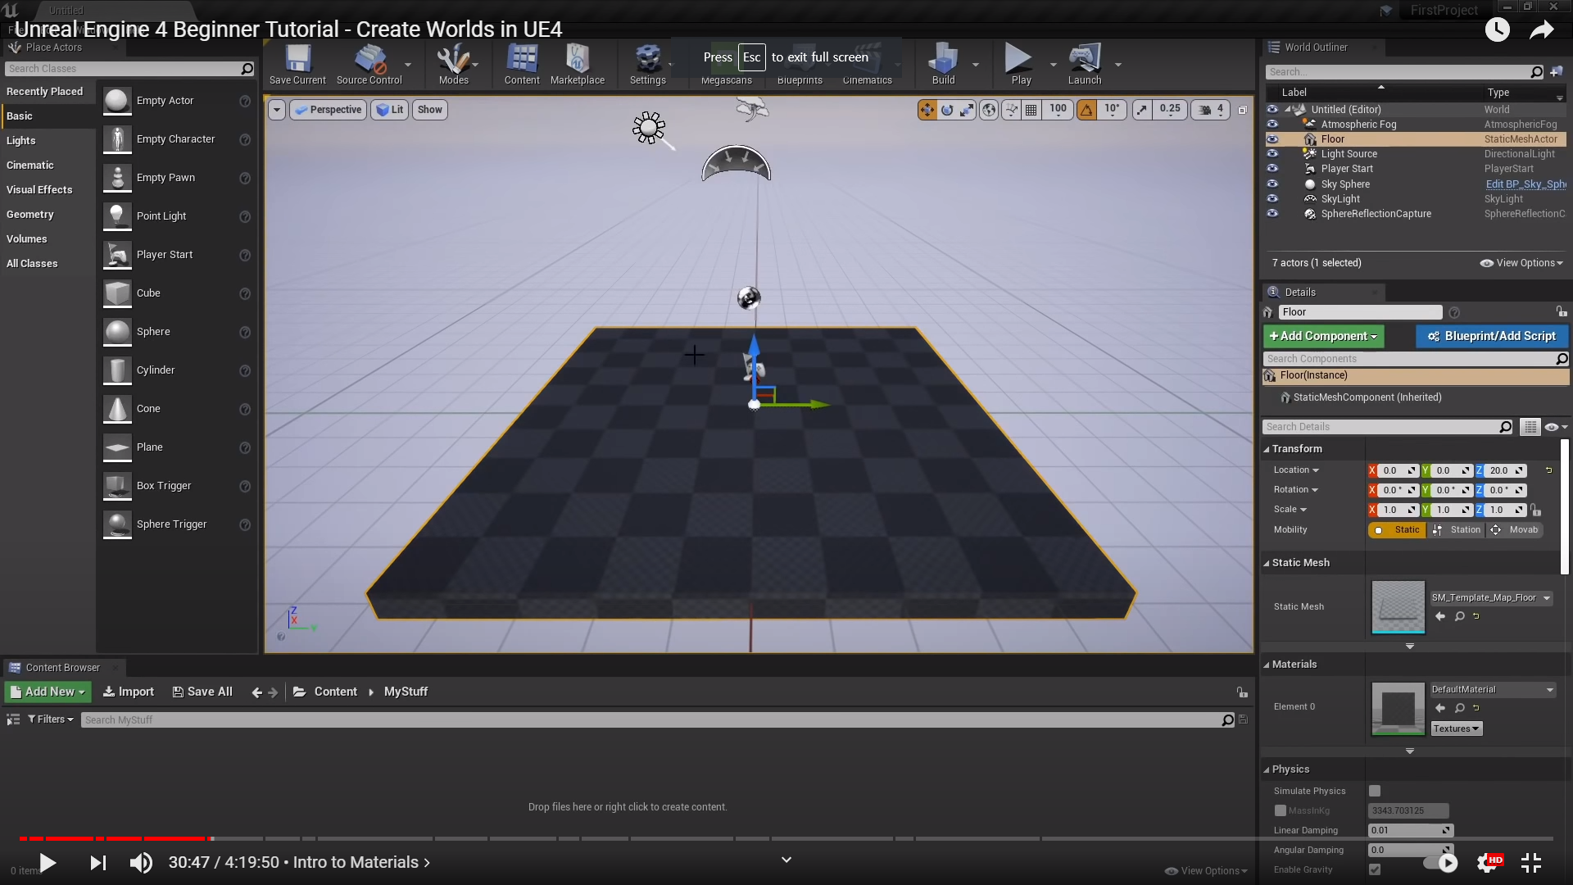Select the Lights category tab

(x=21, y=141)
